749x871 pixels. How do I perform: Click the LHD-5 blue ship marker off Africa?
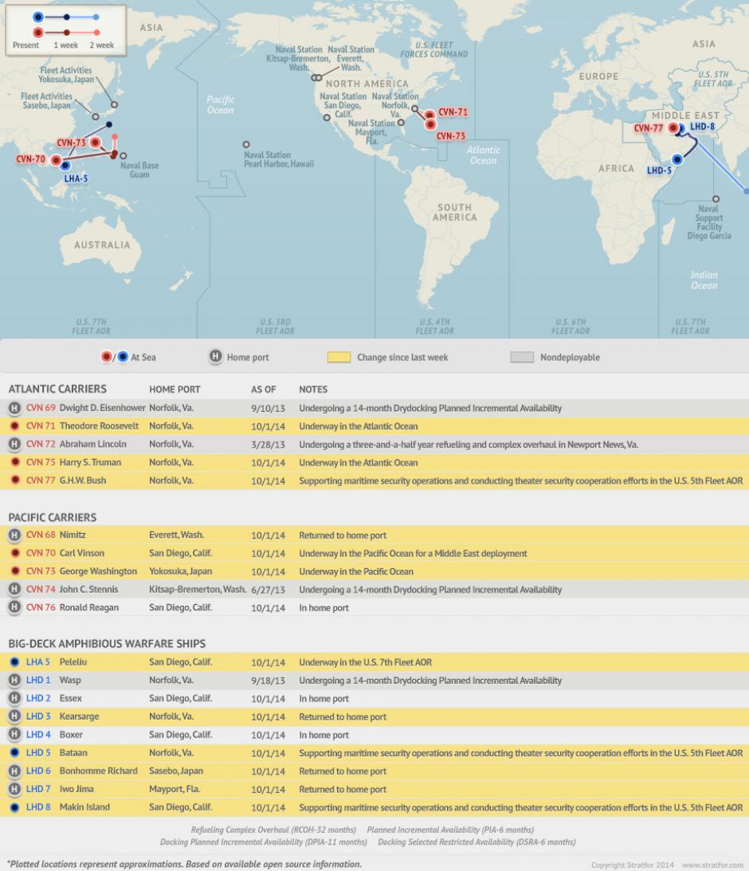click(676, 159)
